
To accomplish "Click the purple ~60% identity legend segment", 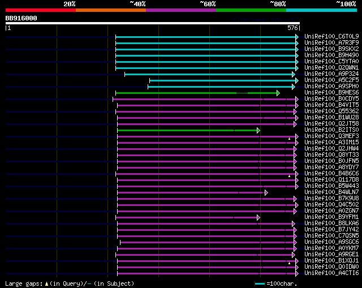I will (x=181, y=10).
